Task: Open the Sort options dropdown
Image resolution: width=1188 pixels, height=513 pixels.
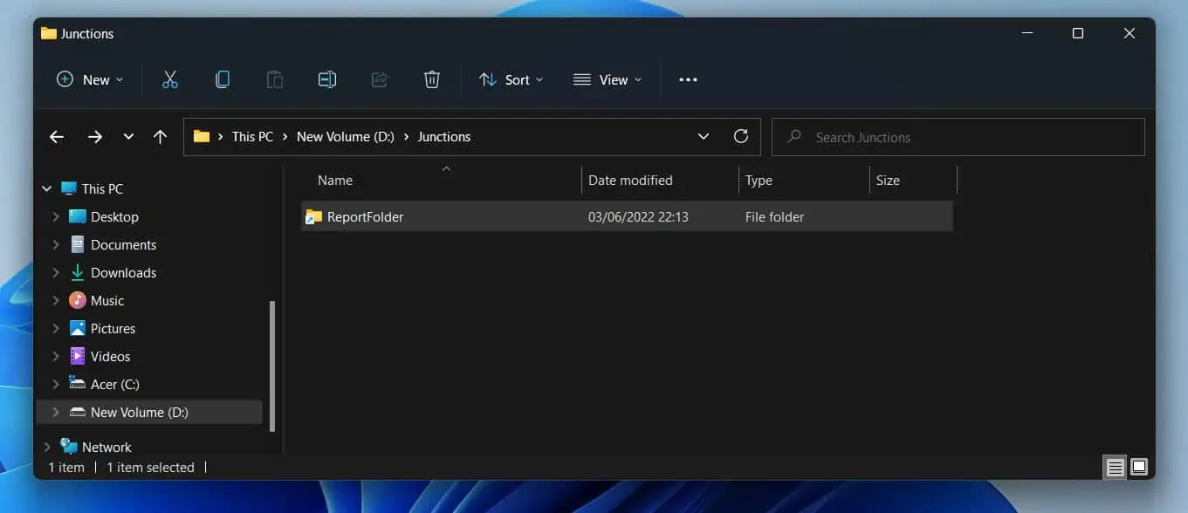Action: point(512,79)
